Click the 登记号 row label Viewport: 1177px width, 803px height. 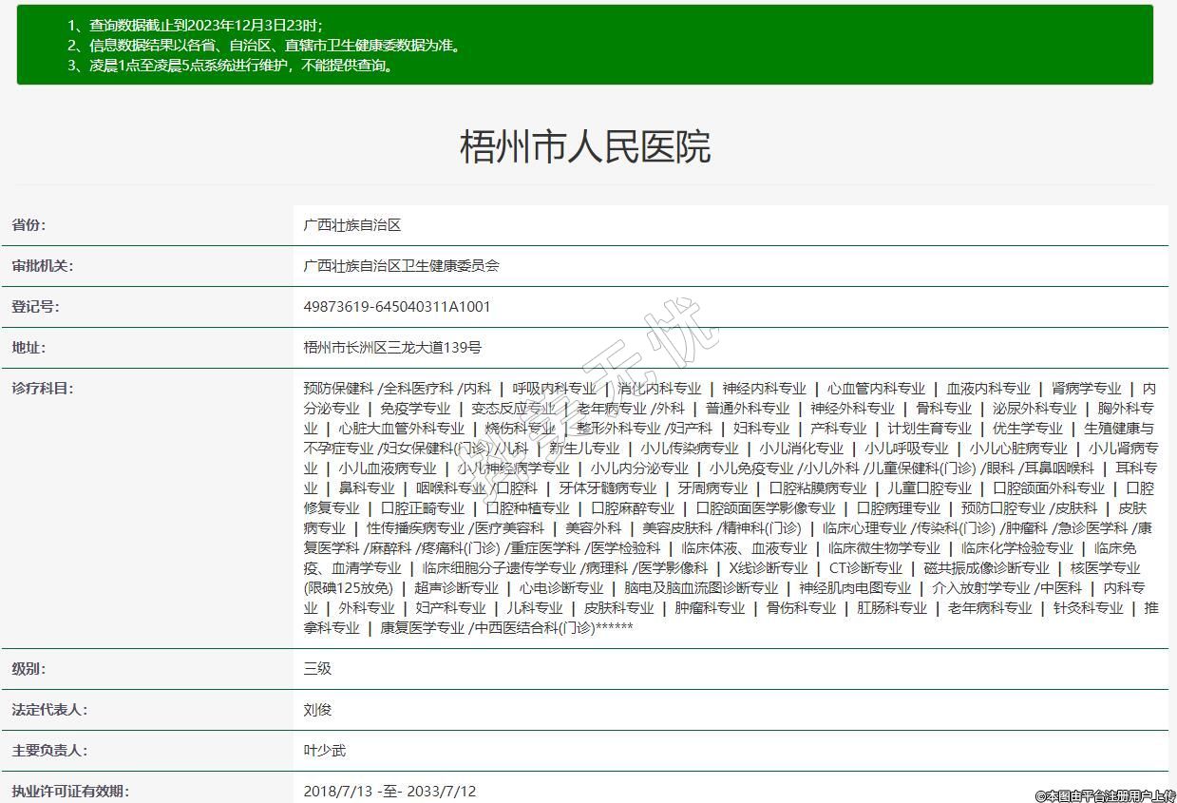coord(35,307)
